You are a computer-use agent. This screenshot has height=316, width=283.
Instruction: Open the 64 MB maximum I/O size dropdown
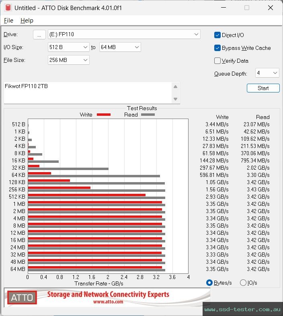point(120,47)
